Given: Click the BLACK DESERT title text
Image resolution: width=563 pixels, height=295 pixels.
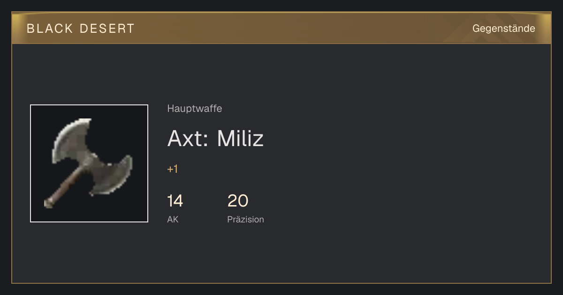Looking at the screenshot, I should coord(81,29).
